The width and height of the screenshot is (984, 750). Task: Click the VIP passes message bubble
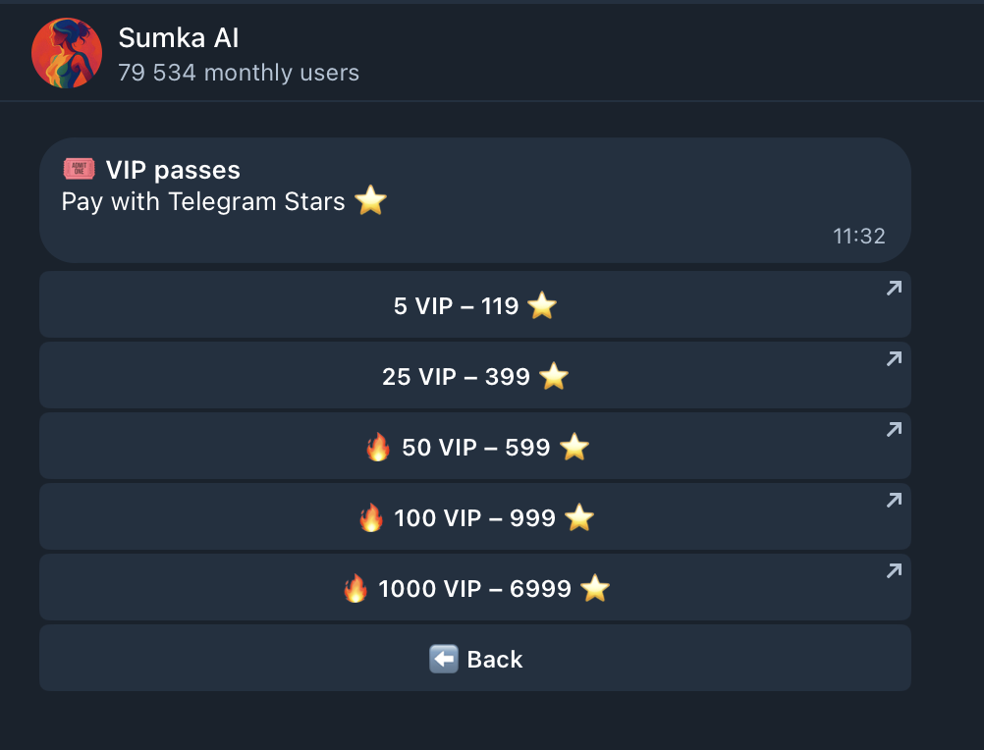[x=475, y=199]
